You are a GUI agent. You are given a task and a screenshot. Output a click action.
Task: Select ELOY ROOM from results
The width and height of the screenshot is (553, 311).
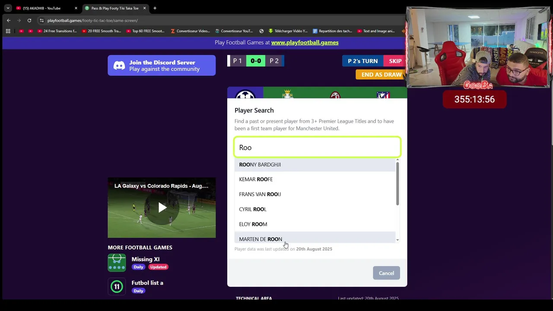click(x=315, y=224)
